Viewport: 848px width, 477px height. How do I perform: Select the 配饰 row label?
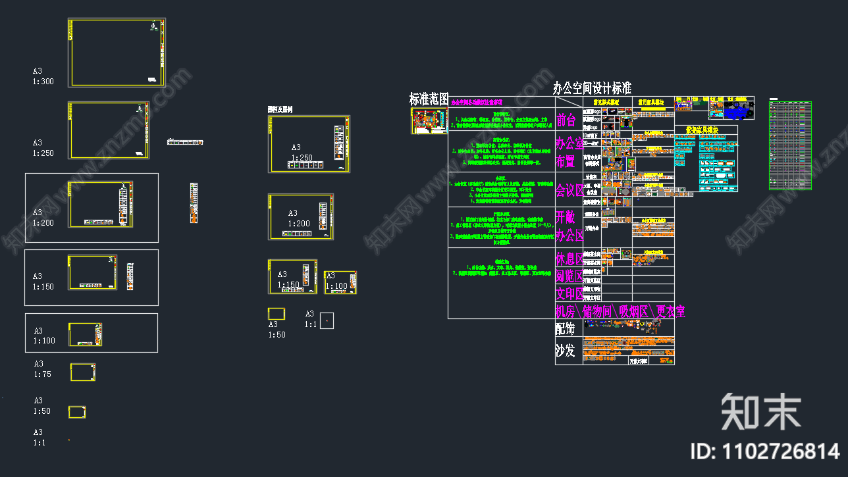(566, 328)
